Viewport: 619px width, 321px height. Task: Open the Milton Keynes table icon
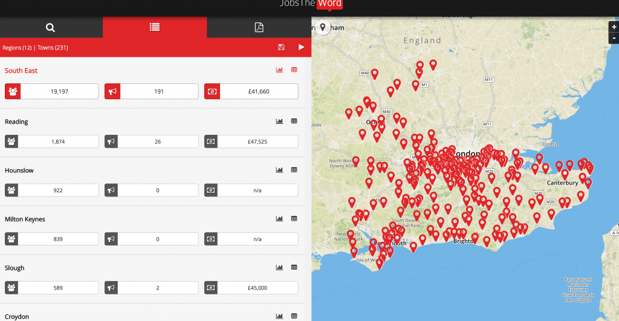(294, 219)
